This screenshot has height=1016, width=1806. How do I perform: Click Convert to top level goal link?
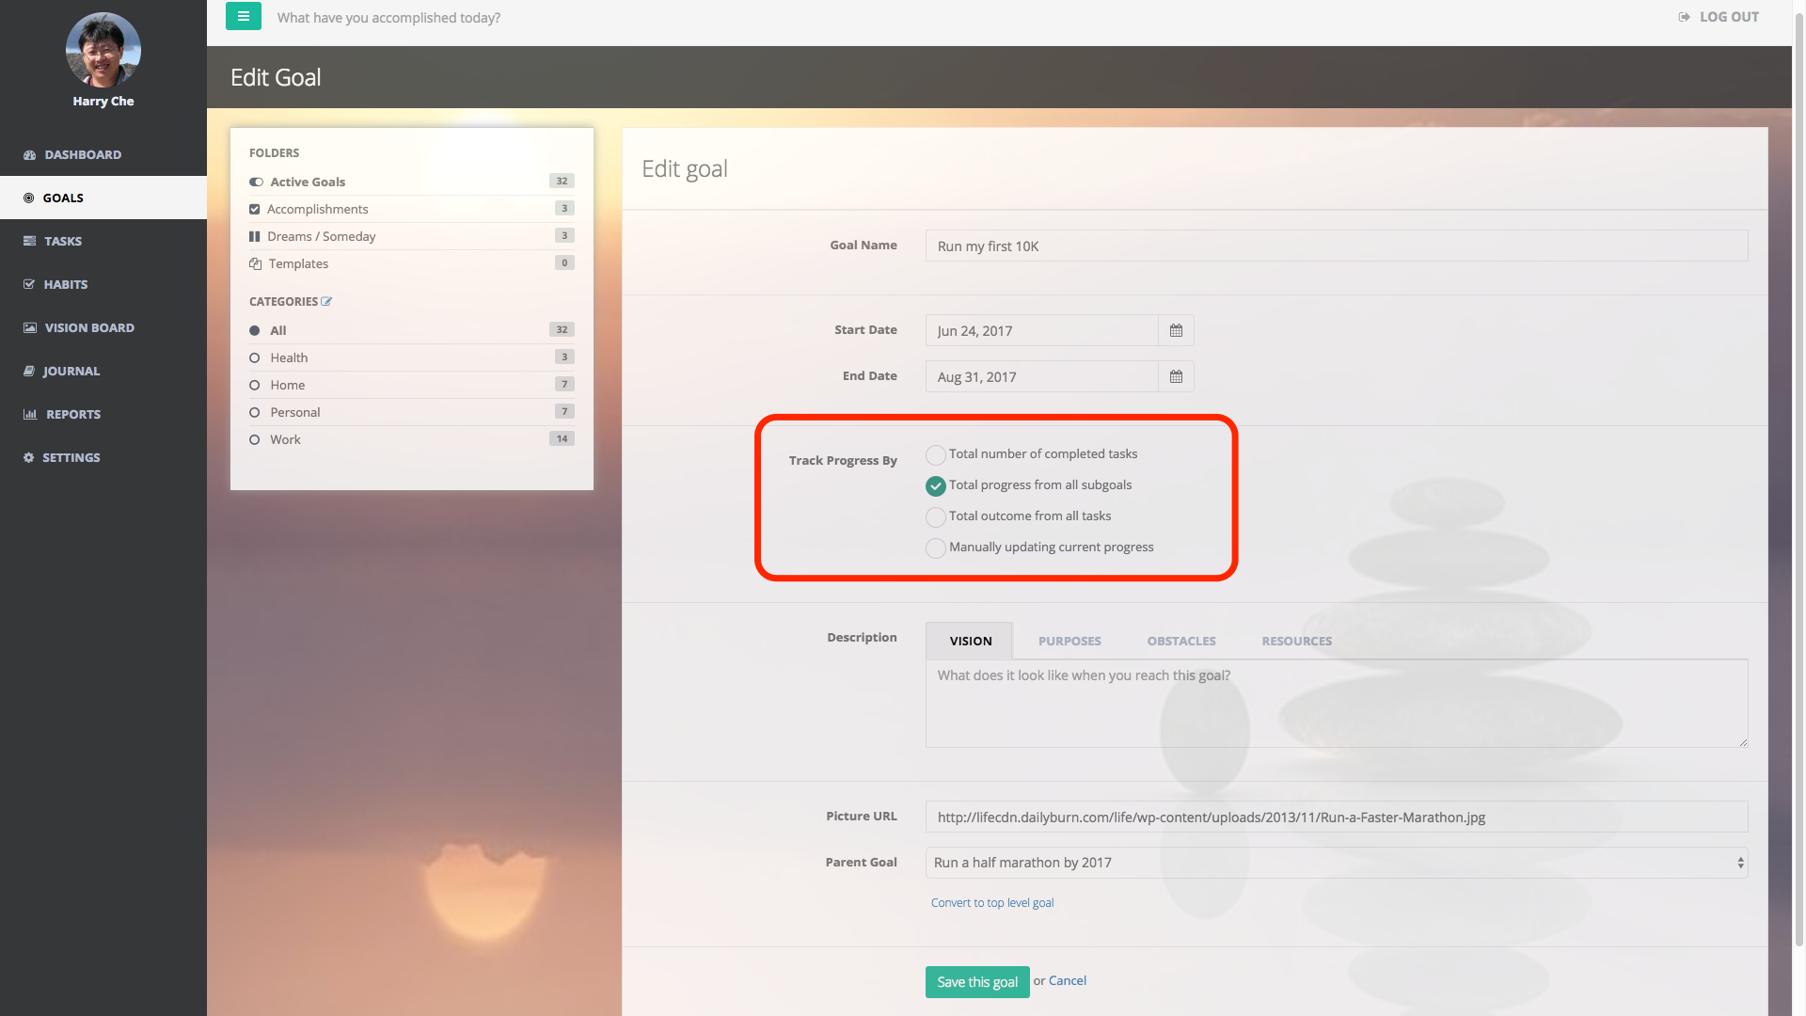click(991, 902)
